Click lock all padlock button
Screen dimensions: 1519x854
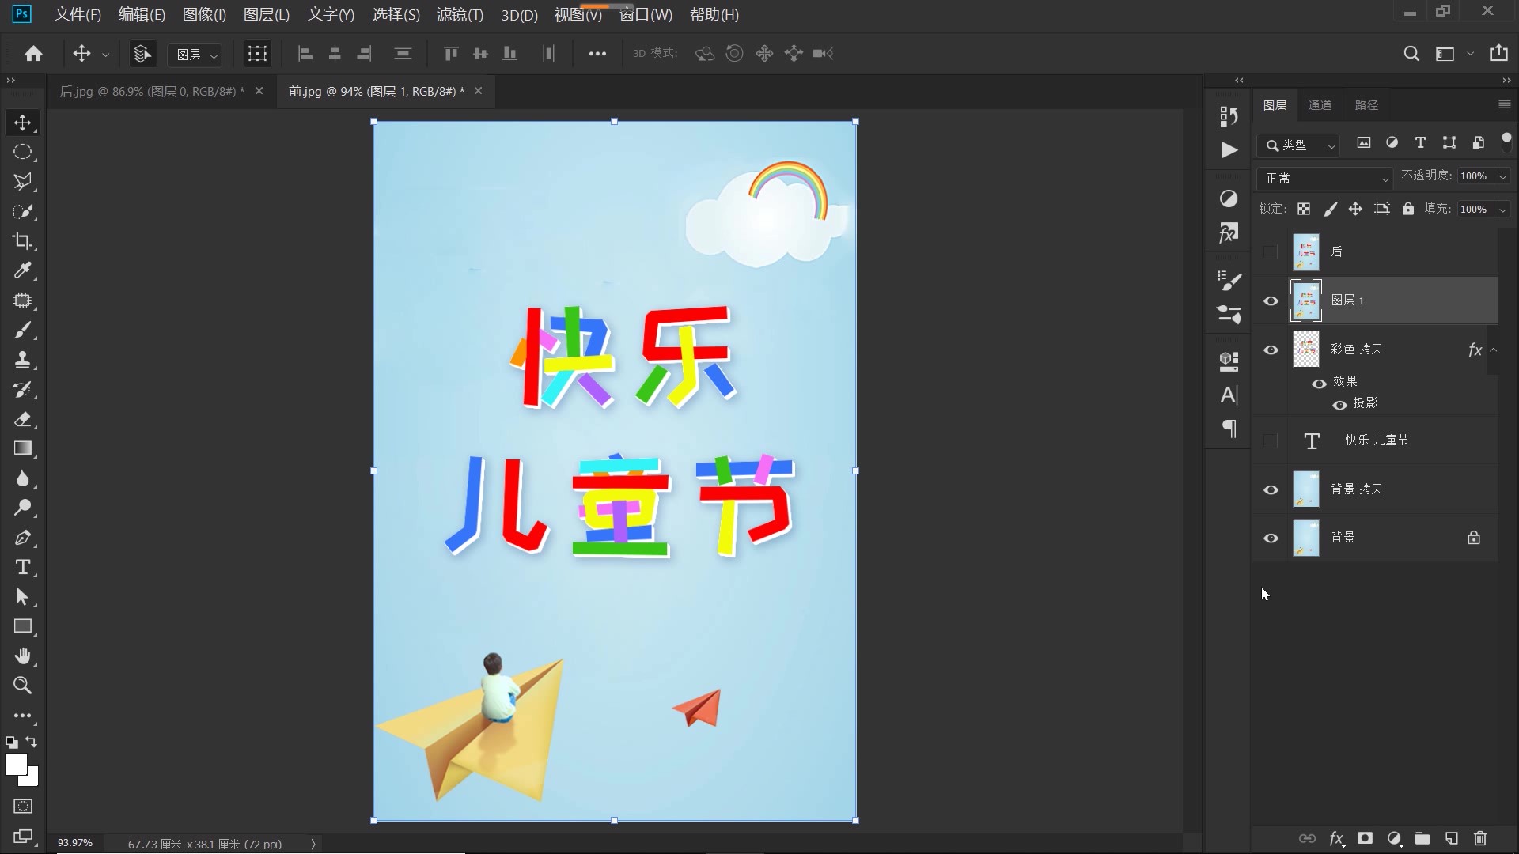click(1408, 209)
